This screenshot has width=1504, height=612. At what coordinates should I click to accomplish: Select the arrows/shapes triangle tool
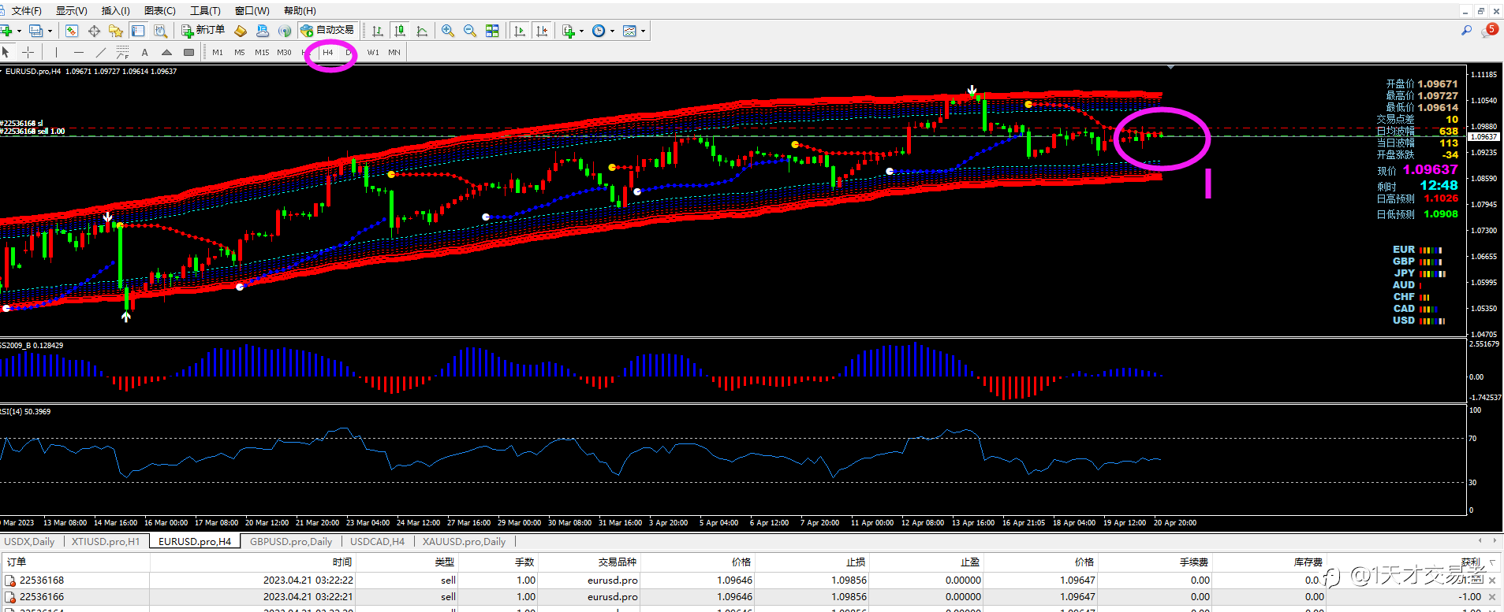[166, 52]
